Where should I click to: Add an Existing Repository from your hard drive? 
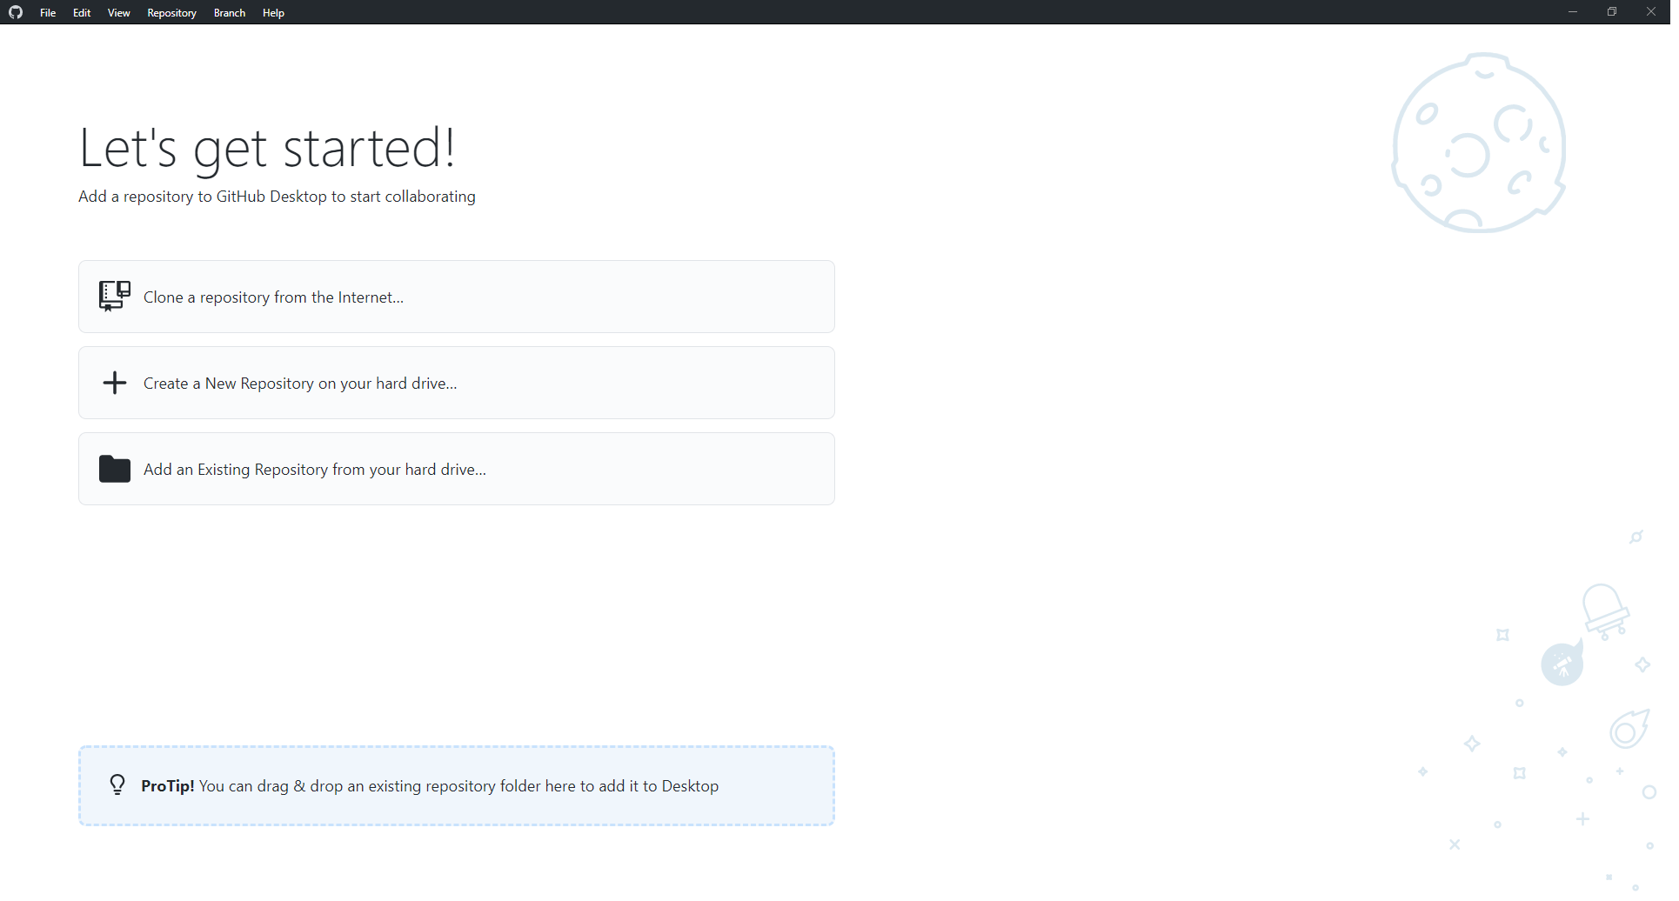click(x=458, y=471)
